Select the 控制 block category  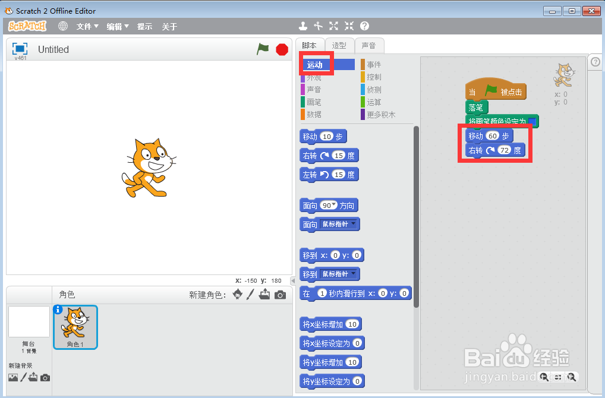373,77
